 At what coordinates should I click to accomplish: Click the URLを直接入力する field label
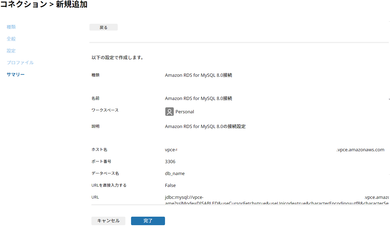point(109,185)
